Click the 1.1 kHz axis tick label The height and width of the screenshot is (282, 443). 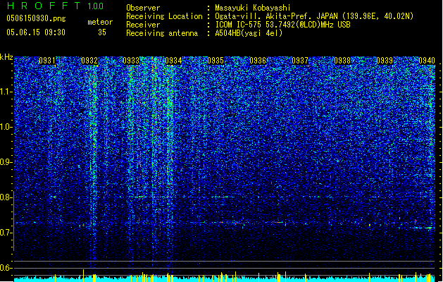click(x=6, y=92)
